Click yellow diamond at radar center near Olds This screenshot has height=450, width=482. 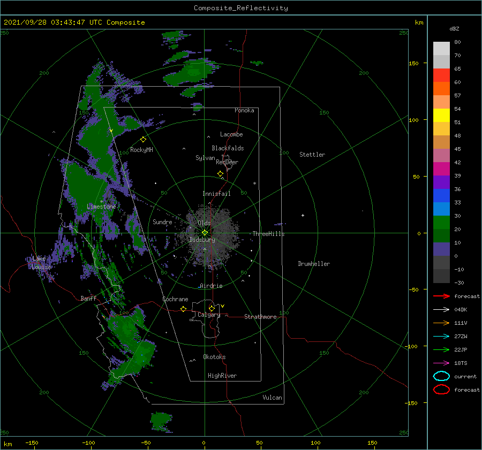tap(205, 233)
